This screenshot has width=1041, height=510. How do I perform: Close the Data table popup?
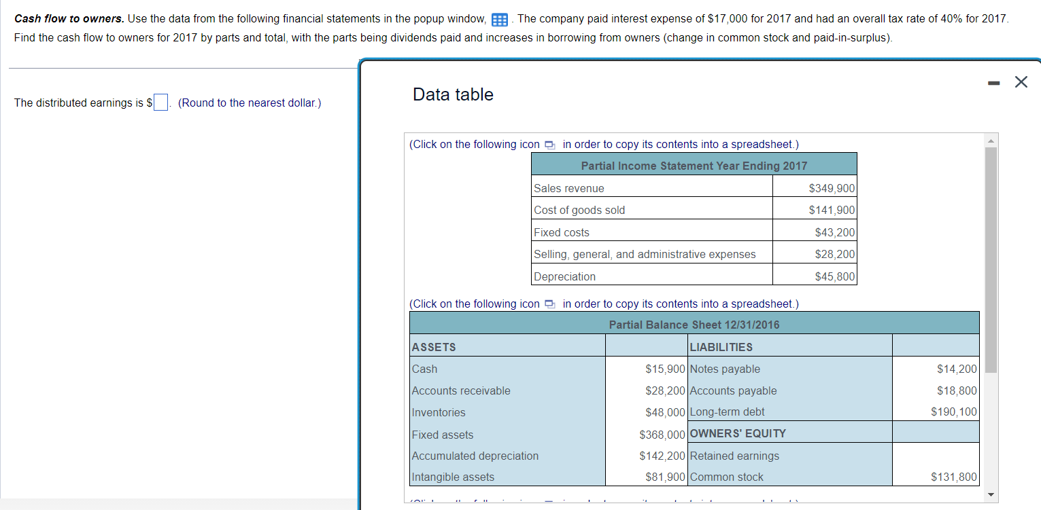[1021, 82]
